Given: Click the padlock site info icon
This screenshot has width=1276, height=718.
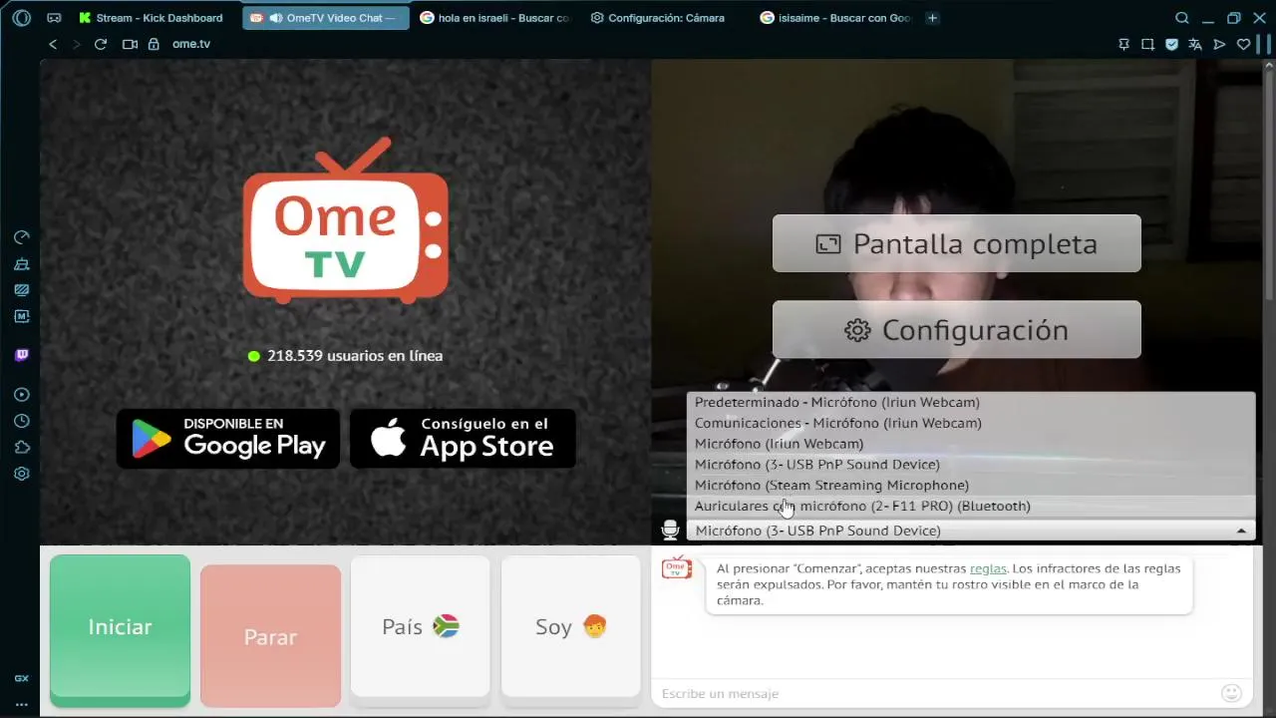Looking at the screenshot, I should pyautogui.click(x=154, y=44).
